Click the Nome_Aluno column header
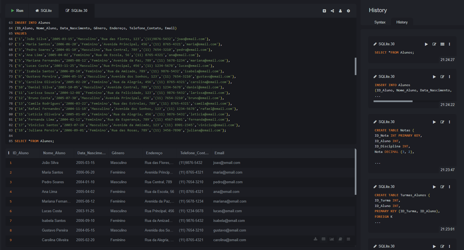Image resolution: width=464 pixels, height=250 pixels. click(54, 153)
